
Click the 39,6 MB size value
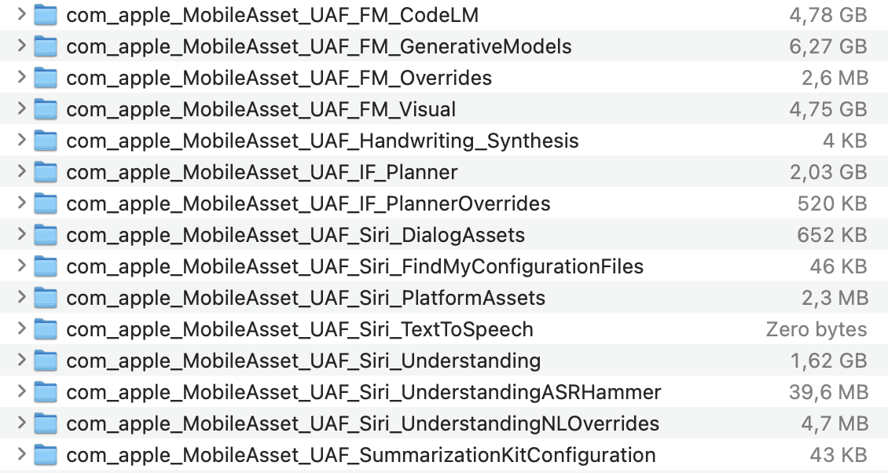pyautogui.click(x=828, y=392)
